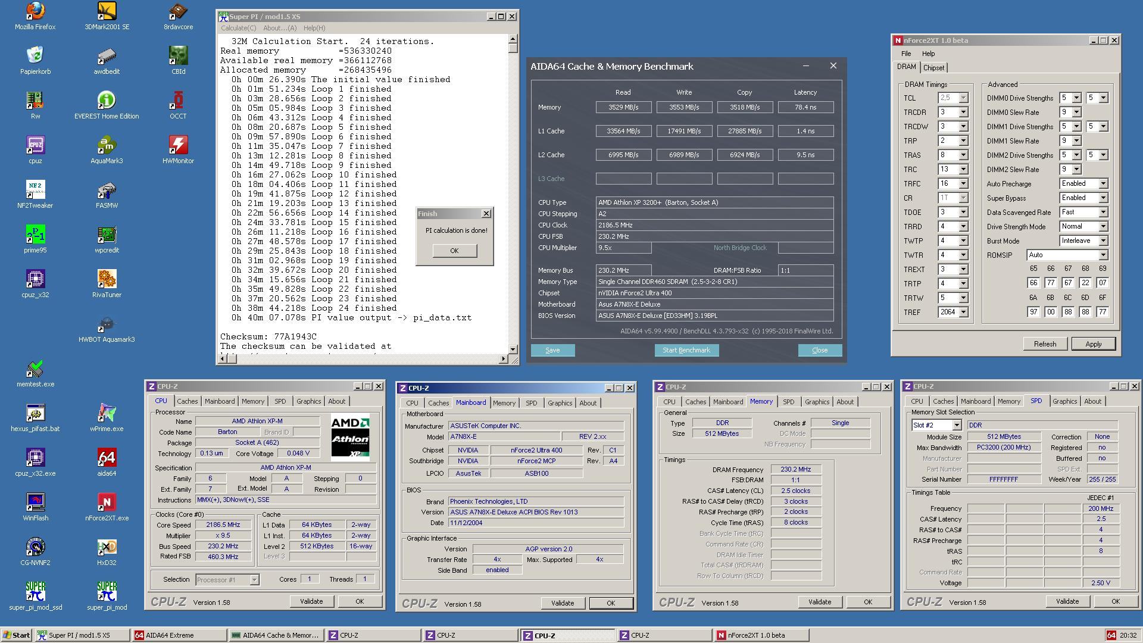1143x643 pixels.
Task: Open the awdbedit desktop icon
Action: pos(107,61)
